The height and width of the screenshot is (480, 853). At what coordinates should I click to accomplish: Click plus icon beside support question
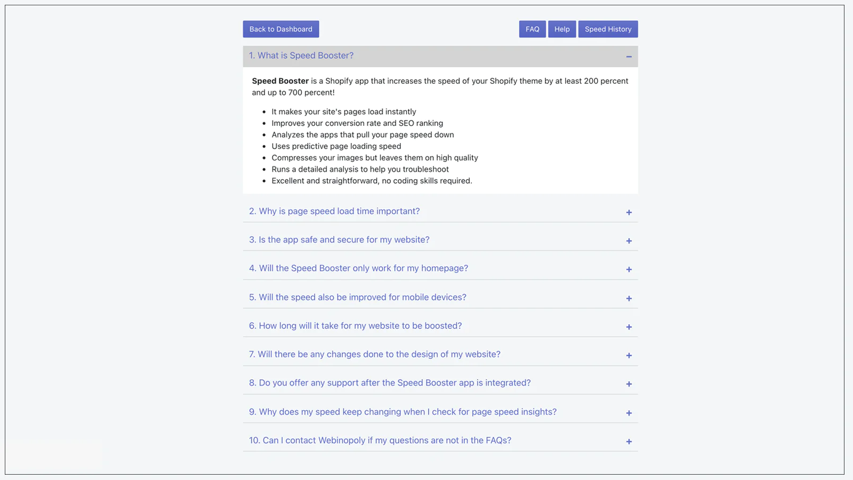(629, 384)
